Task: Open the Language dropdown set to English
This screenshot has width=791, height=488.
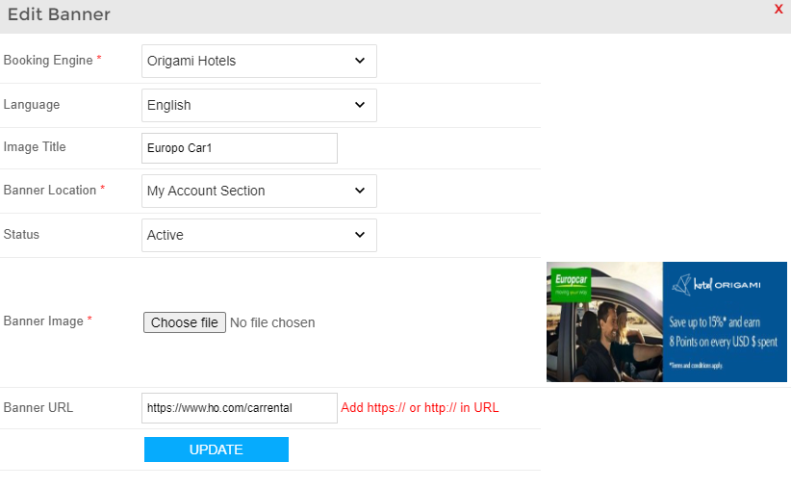Action: (259, 106)
